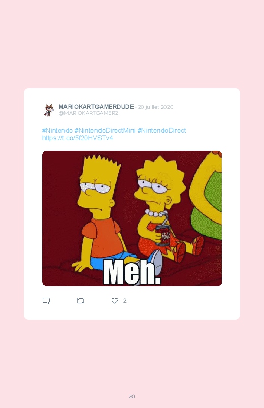Select the #NintendoDirect hashtag
Image resolution: width=264 pixels, height=408 pixels.
coord(161,130)
